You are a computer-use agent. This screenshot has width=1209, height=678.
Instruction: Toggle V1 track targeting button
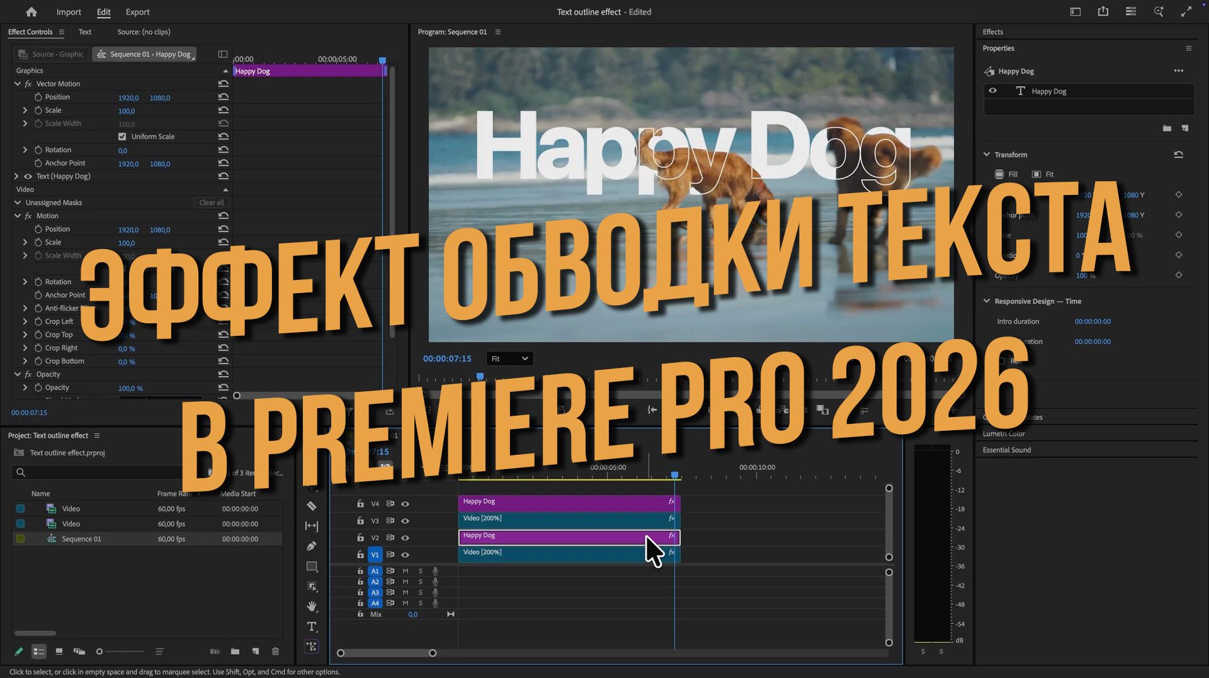pos(375,555)
